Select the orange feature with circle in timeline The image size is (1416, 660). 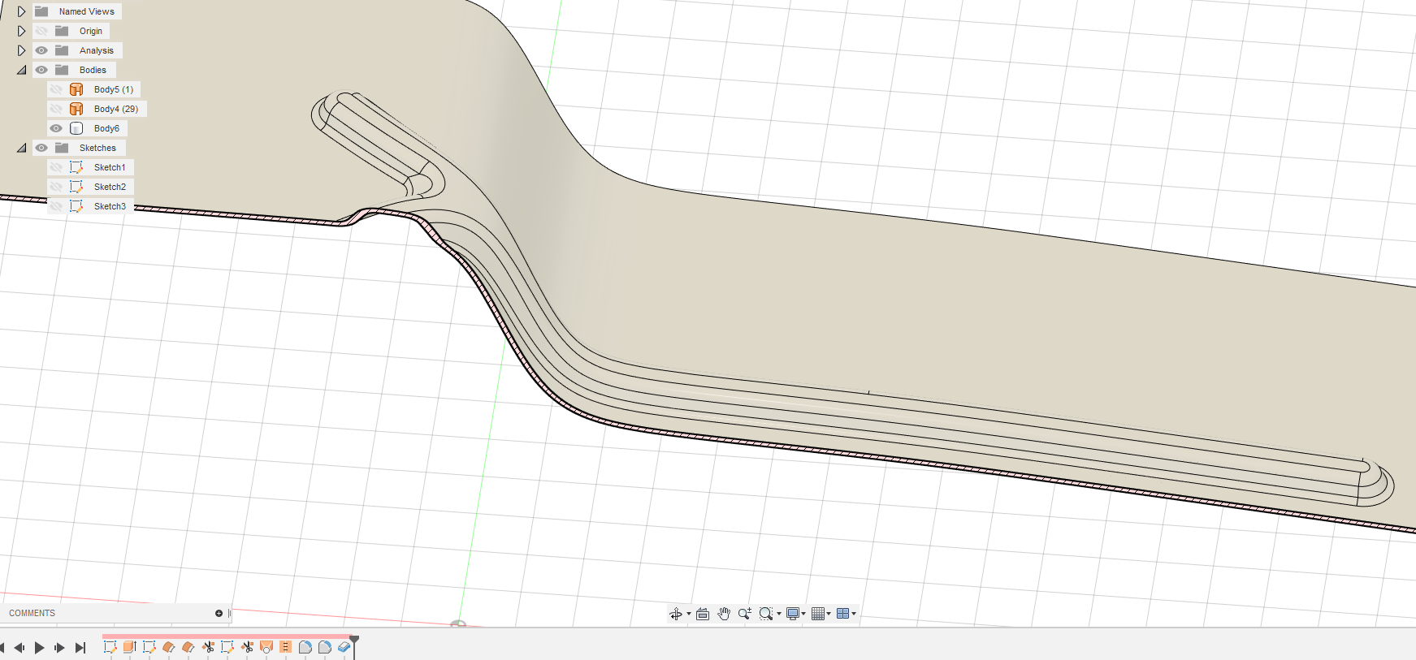point(266,647)
